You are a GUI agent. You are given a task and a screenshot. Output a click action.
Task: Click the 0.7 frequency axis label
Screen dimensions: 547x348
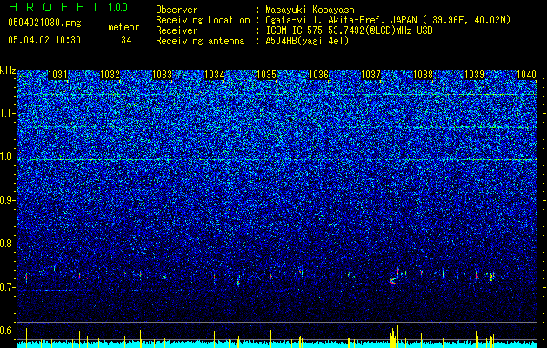(7, 287)
